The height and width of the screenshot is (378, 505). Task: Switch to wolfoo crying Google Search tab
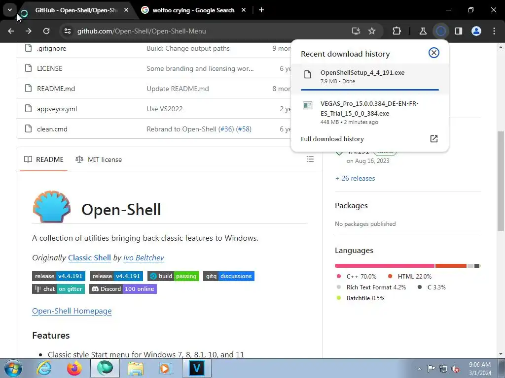point(193,10)
